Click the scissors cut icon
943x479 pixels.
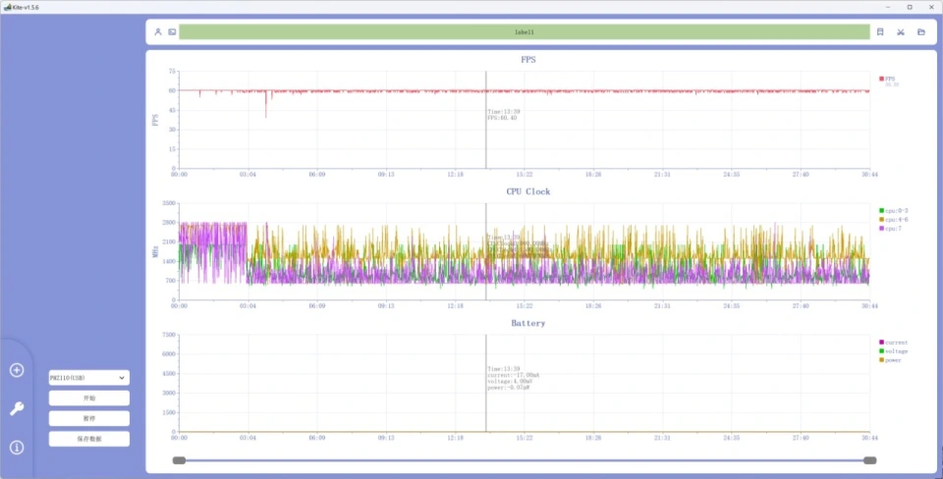click(x=900, y=32)
